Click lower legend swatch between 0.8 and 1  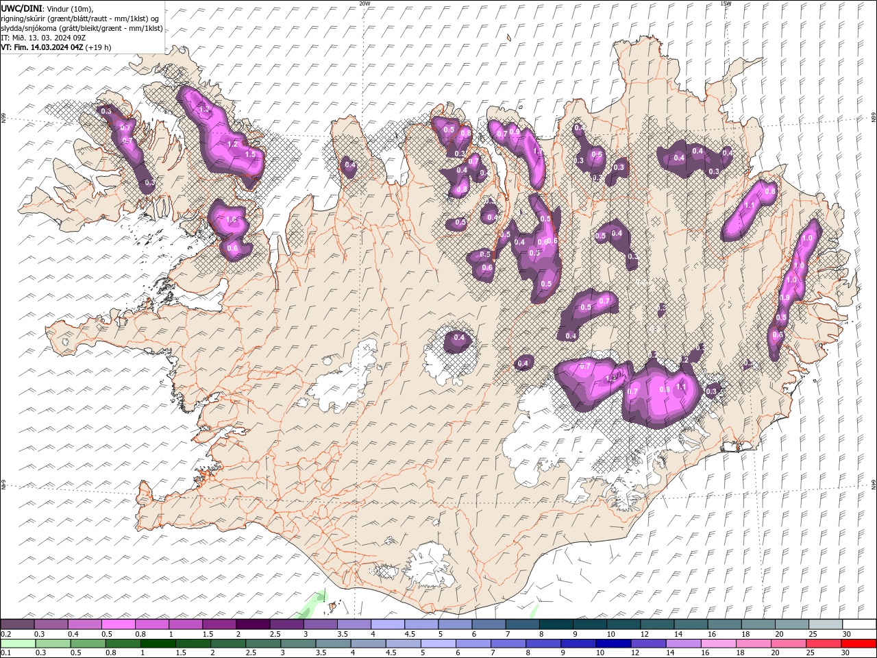coord(123,644)
